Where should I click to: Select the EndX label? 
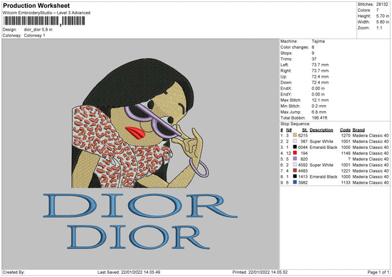pos(286,88)
